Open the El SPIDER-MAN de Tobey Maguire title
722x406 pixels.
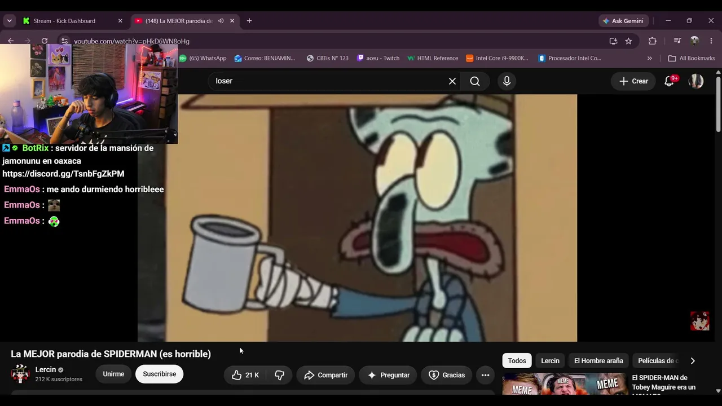tap(664, 383)
